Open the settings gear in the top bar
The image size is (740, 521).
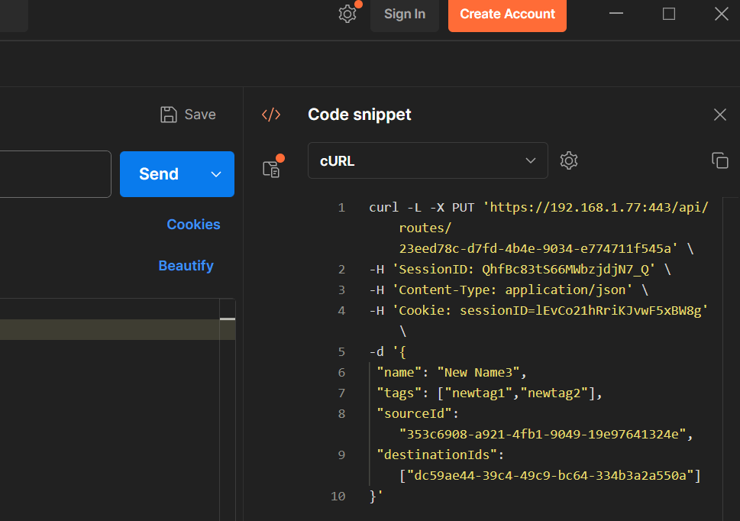347,14
